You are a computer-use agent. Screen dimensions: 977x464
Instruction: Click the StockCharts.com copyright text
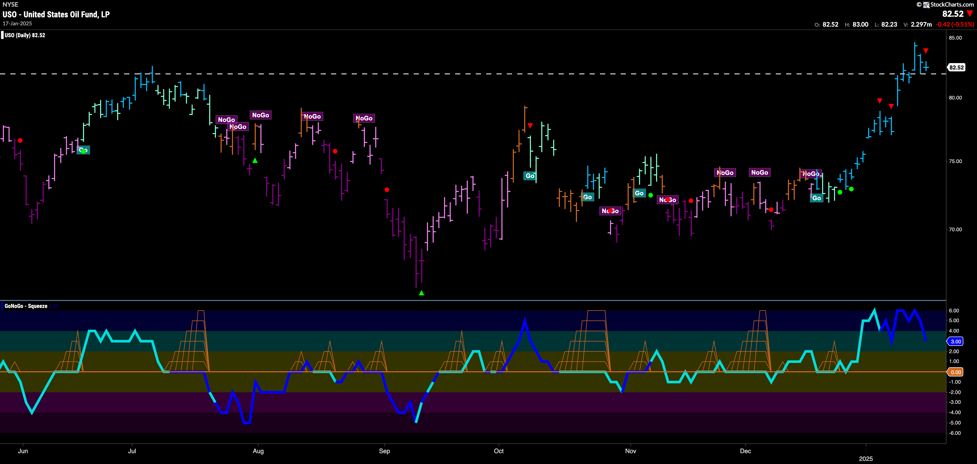point(945,5)
